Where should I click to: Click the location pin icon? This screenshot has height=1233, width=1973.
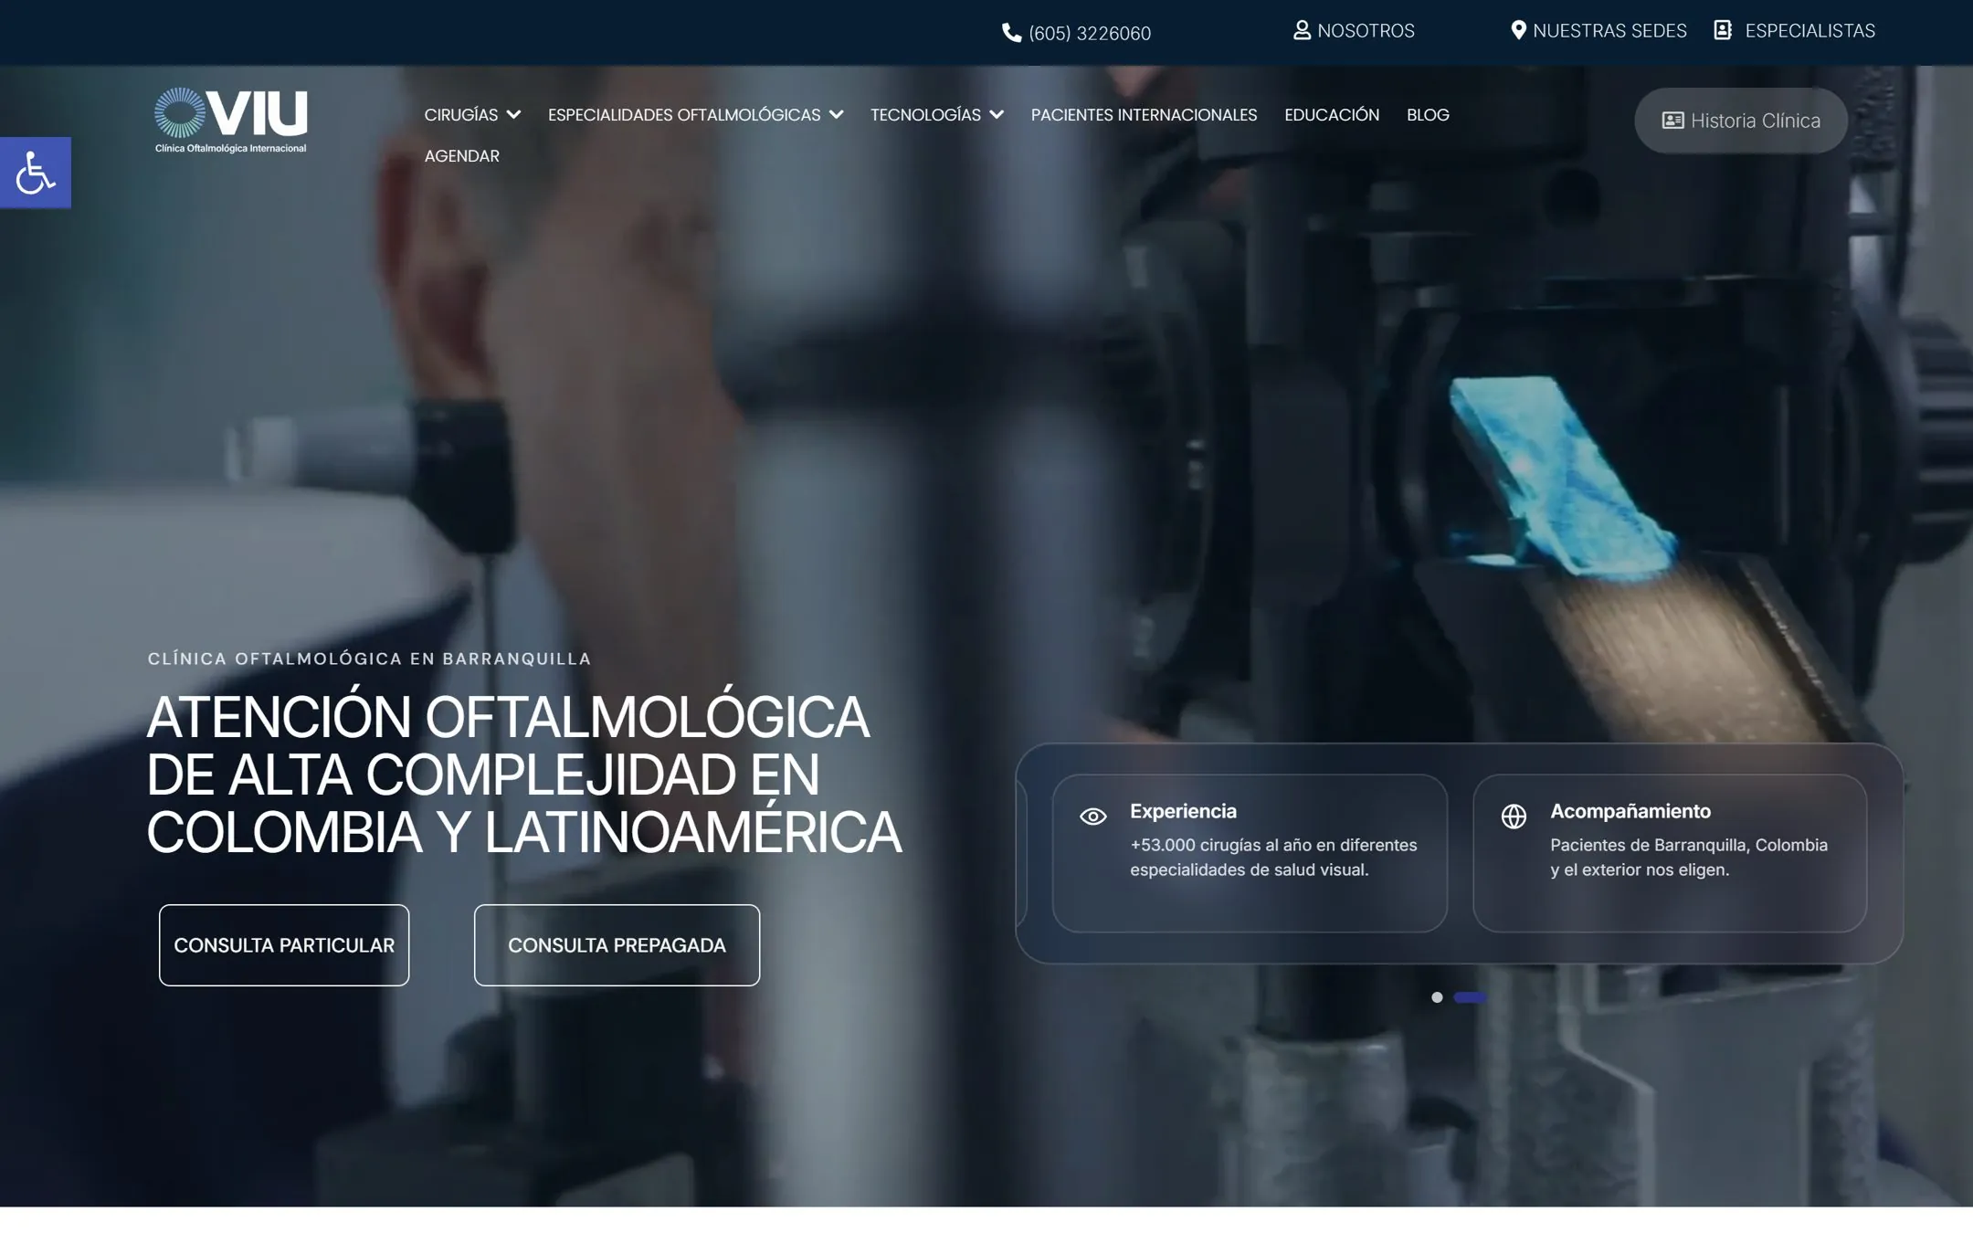click(x=1518, y=30)
